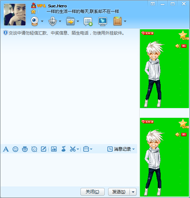
Task: Click the send file folder icon
Action: click(70, 21)
